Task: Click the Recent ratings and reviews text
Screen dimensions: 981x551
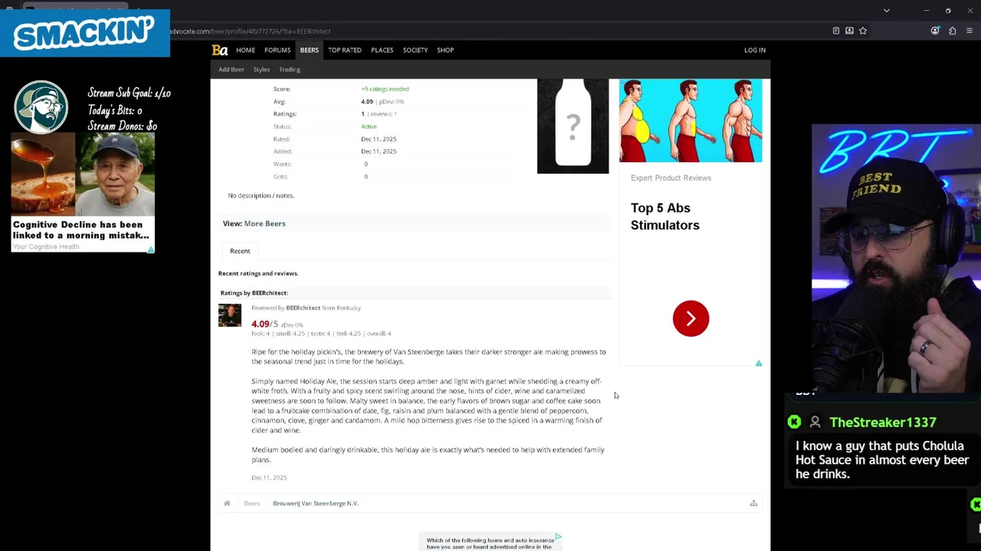Action: coord(258,273)
